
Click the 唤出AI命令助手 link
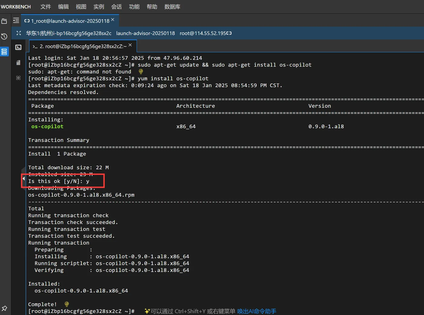257,311
